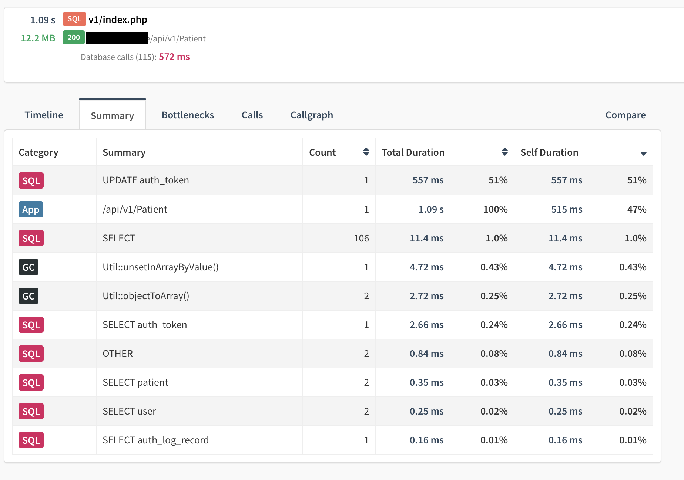Image resolution: width=684 pixels, height=480 pixels.
Task: Toggle Self Duration descending sort arrow
Action: (x=643, y=153)
